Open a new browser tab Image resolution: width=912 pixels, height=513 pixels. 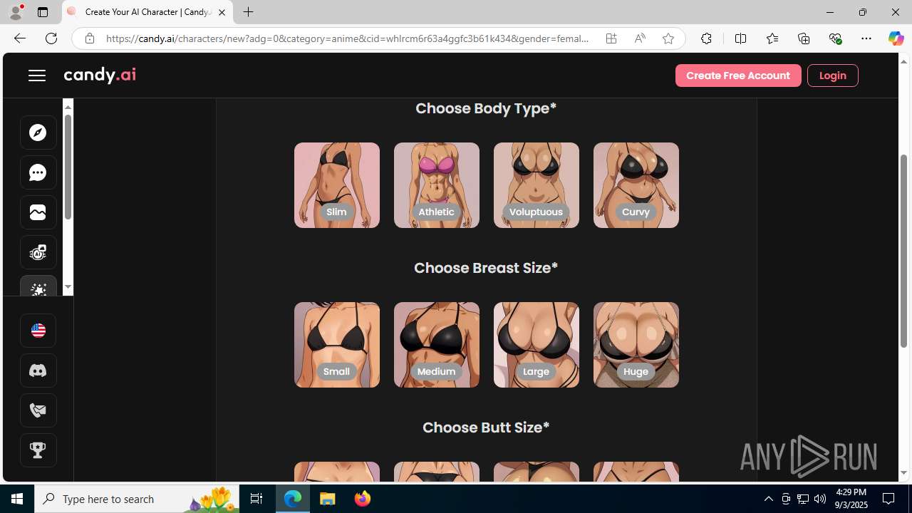coord(249,12)
